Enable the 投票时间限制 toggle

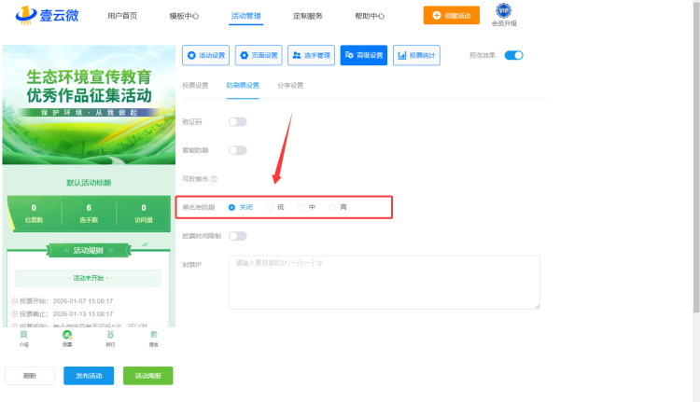[x=237, y=235]
